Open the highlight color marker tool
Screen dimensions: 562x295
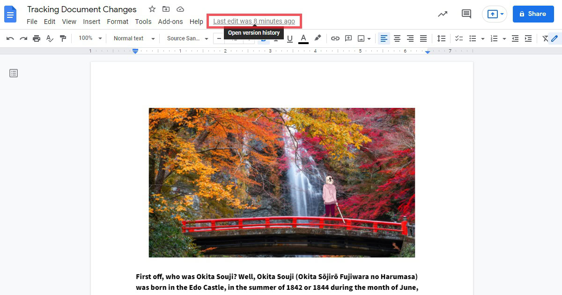coord(318,38)
